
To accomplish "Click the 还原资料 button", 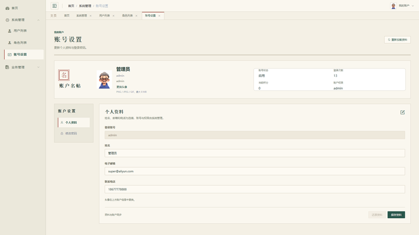I will [x=377, y=215].
